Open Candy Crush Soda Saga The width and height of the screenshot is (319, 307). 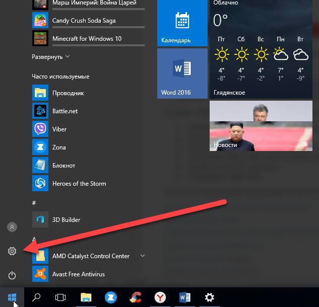88,20
